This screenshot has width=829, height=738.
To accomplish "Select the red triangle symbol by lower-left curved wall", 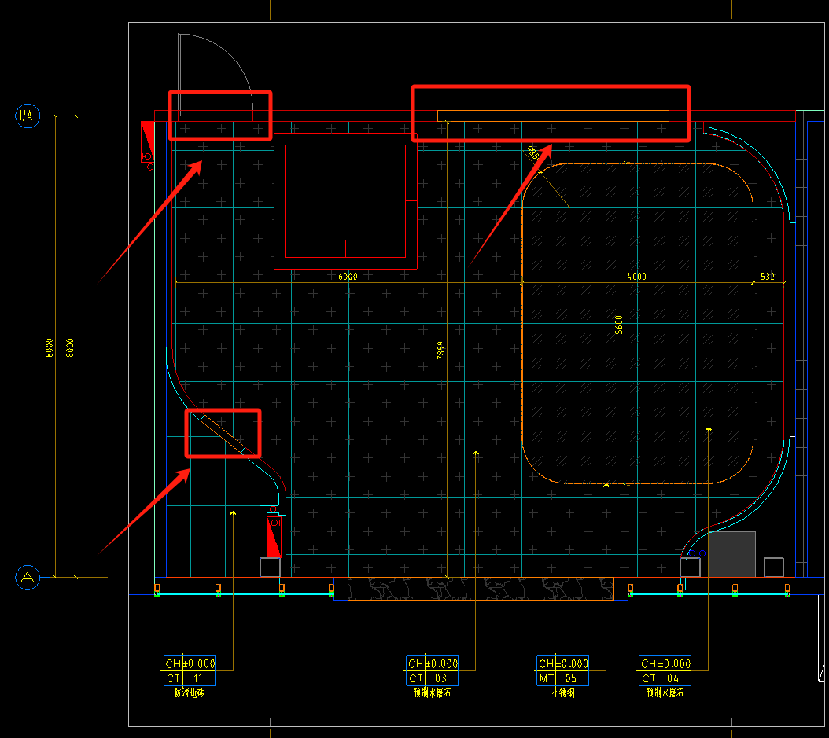I will point(273,542).
